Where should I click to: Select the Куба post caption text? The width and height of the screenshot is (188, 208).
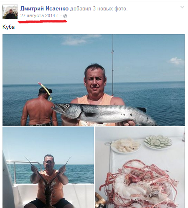pyautogui.click(x=8, y=27)
